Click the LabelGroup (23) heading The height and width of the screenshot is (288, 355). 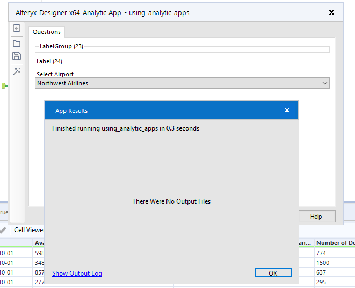pos(61,46)
